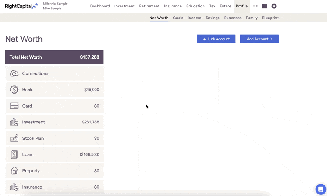Image resolution: width=327 pixels, height=196 pixels.
Task: Click the Mike Sample name
Action: (x=52, y=8)
